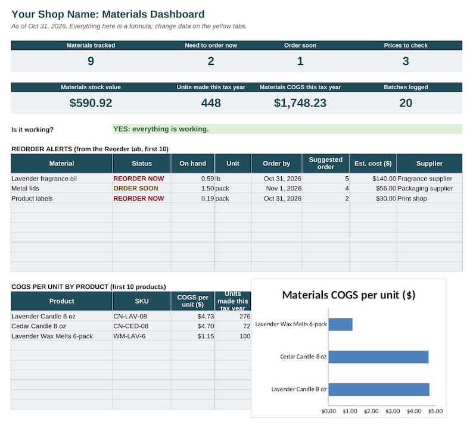Click the 'On hand' column header
The image size is (473, 428).
(193, 163)
